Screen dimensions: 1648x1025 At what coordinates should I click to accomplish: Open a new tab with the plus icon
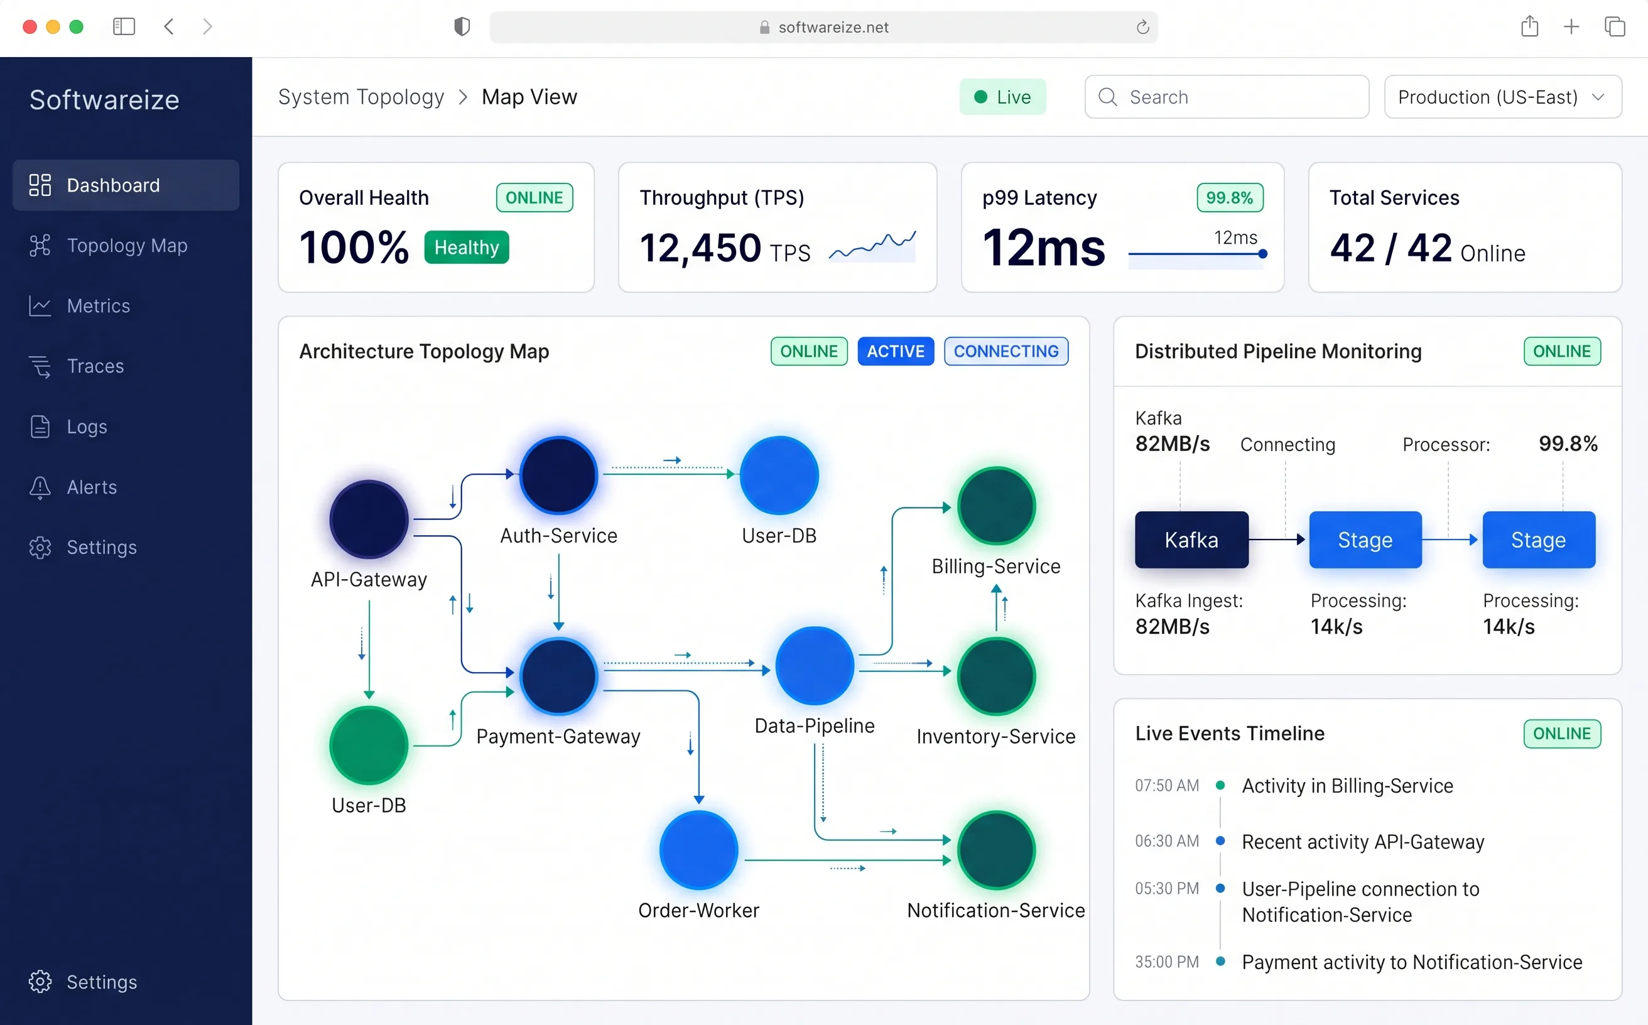point(1571,26)
